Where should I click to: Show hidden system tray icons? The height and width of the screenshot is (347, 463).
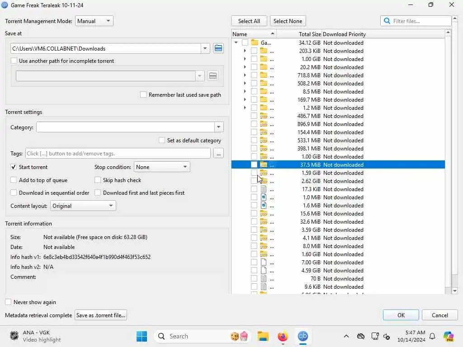coord(346,336)
